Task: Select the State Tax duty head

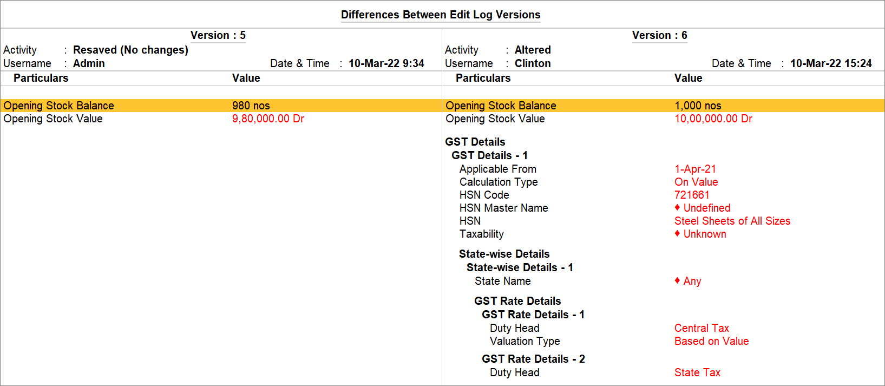Action: 697,372
